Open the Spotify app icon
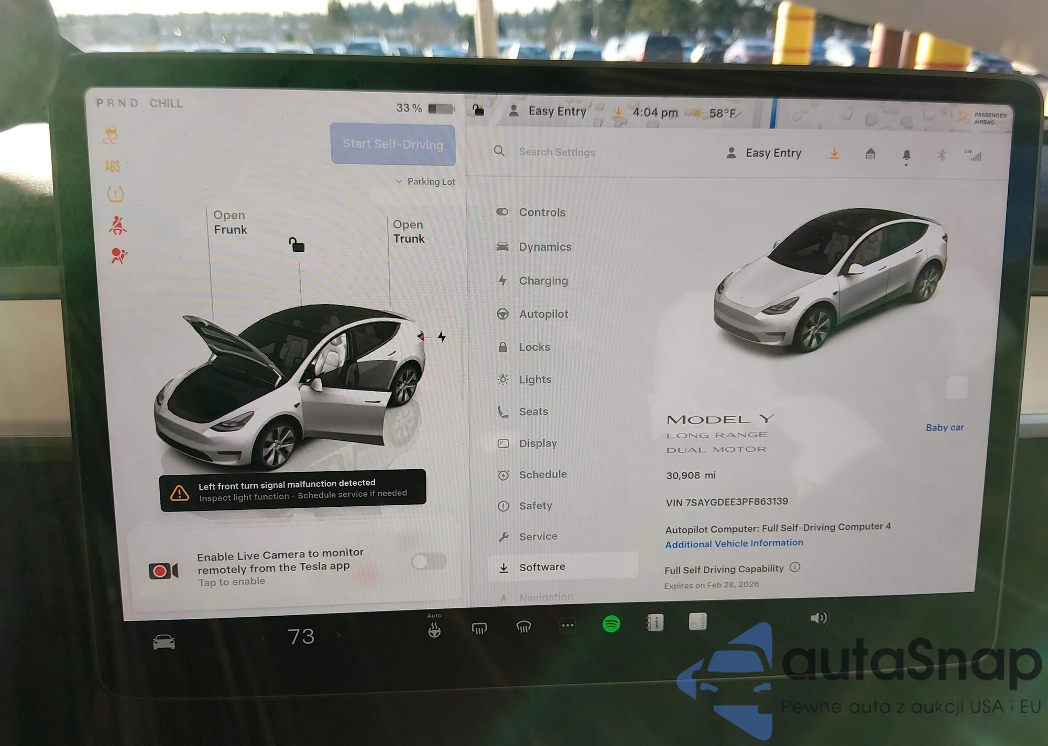 pos(611,623)
